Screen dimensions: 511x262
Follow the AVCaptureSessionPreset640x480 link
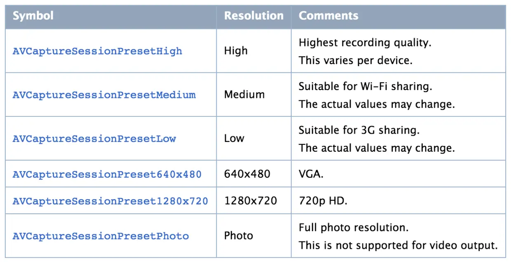point(107,174)
